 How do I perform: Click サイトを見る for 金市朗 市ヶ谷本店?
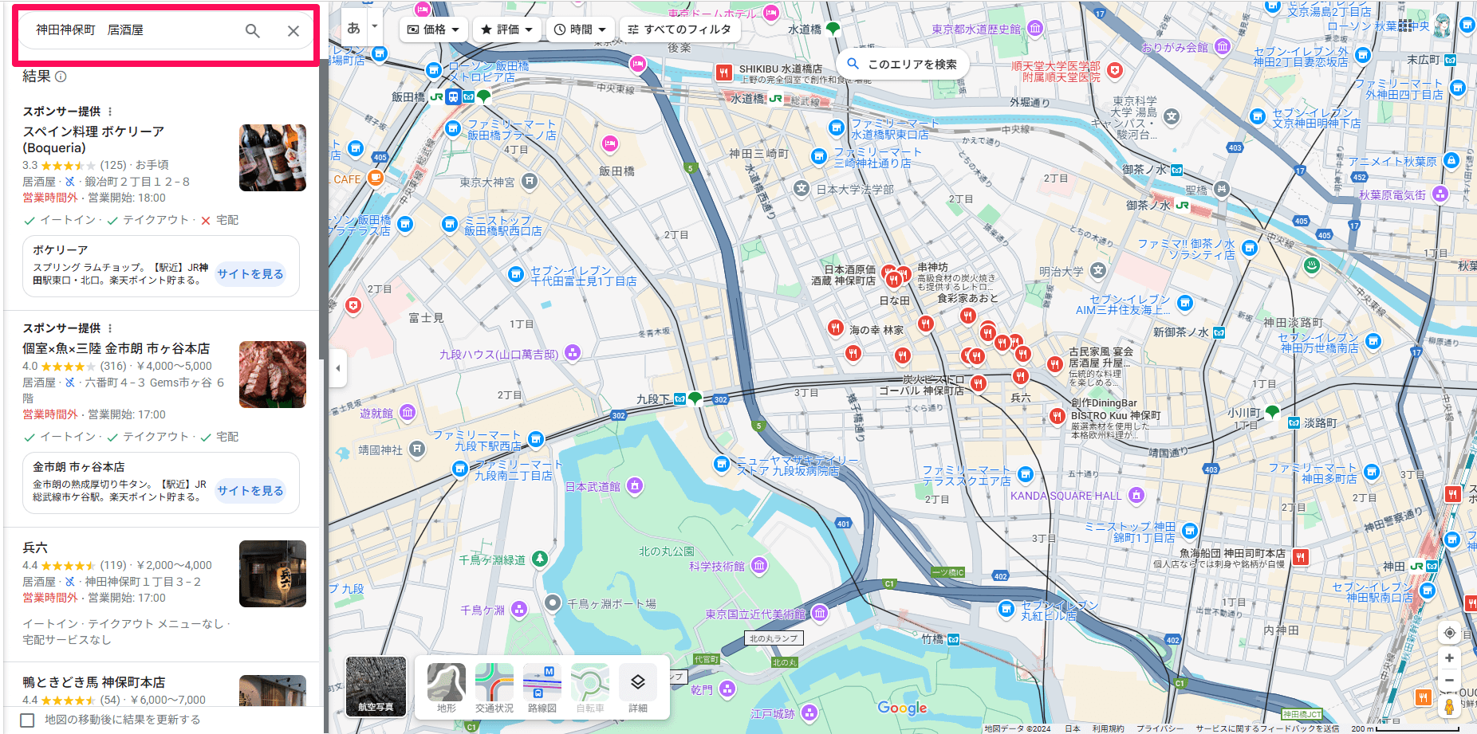coord(250,490)
